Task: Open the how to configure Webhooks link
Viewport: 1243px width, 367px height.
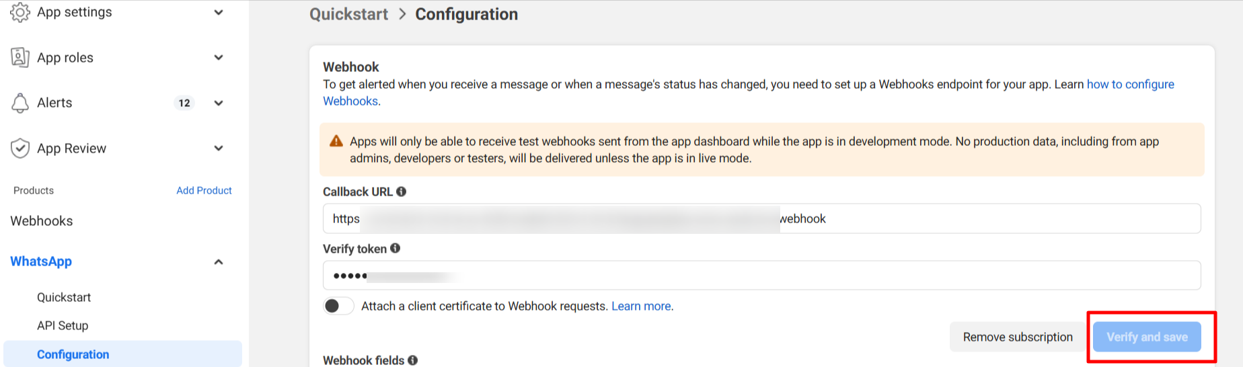Action: click(x=1131, y=84)
